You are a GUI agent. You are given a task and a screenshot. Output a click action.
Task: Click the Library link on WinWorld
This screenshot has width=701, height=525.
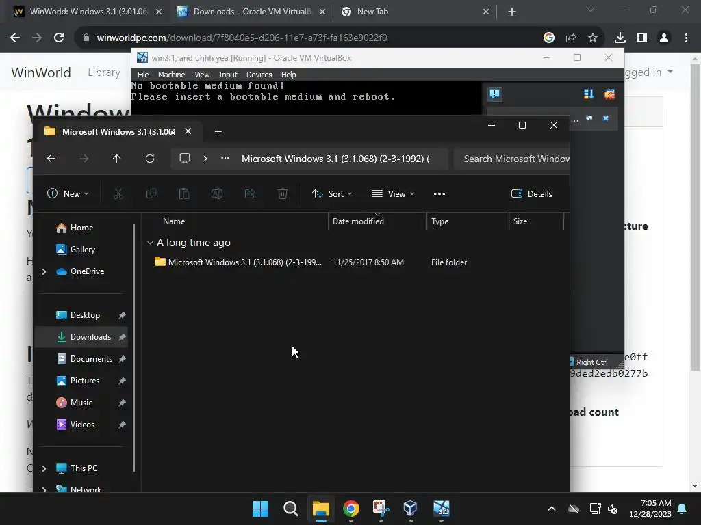coord(104,72)
